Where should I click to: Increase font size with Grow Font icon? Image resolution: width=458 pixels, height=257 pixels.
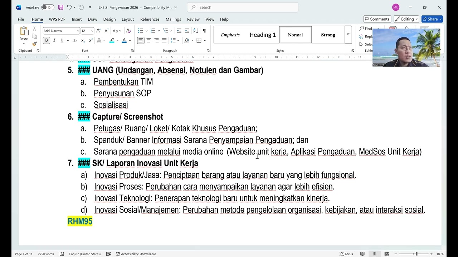click(99, 31)
